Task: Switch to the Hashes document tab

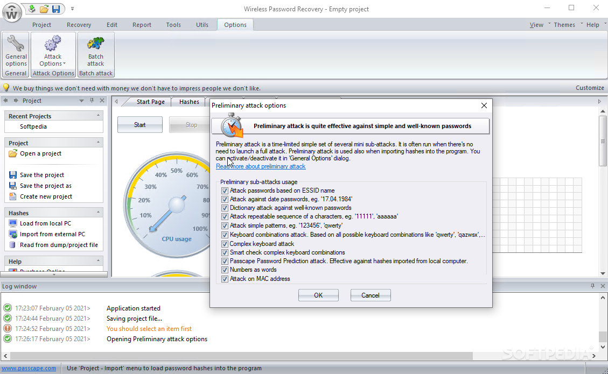Action: click(189, 102)
